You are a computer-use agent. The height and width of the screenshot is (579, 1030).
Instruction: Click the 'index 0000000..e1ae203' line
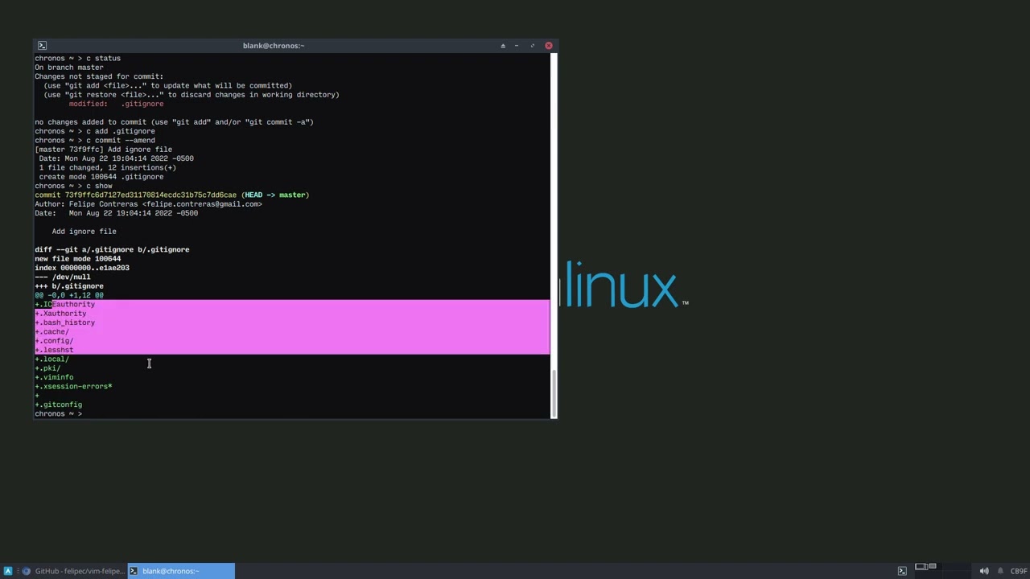tap(82, 268)
